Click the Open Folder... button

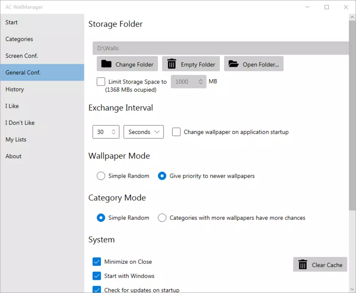click(x=254, y=64)
